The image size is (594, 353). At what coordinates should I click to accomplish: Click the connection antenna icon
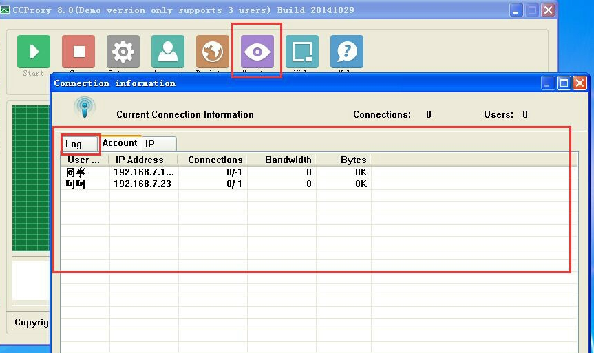click(x=85, y=107)
